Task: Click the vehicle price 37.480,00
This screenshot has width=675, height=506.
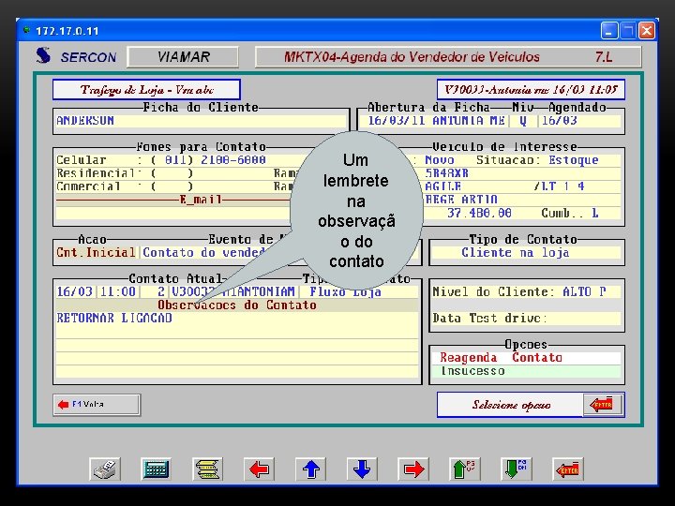Action: click(x=479, y=213)
